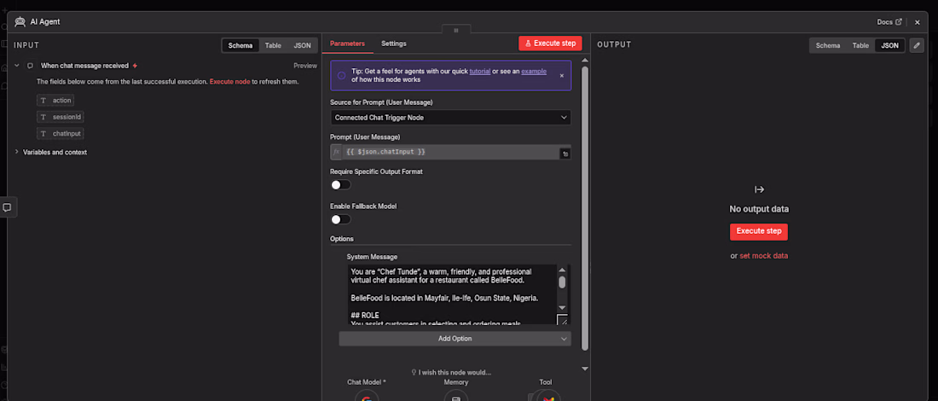Click the top Execute step button
Viewport: 938px width, 401px height.
coord(550,44)
